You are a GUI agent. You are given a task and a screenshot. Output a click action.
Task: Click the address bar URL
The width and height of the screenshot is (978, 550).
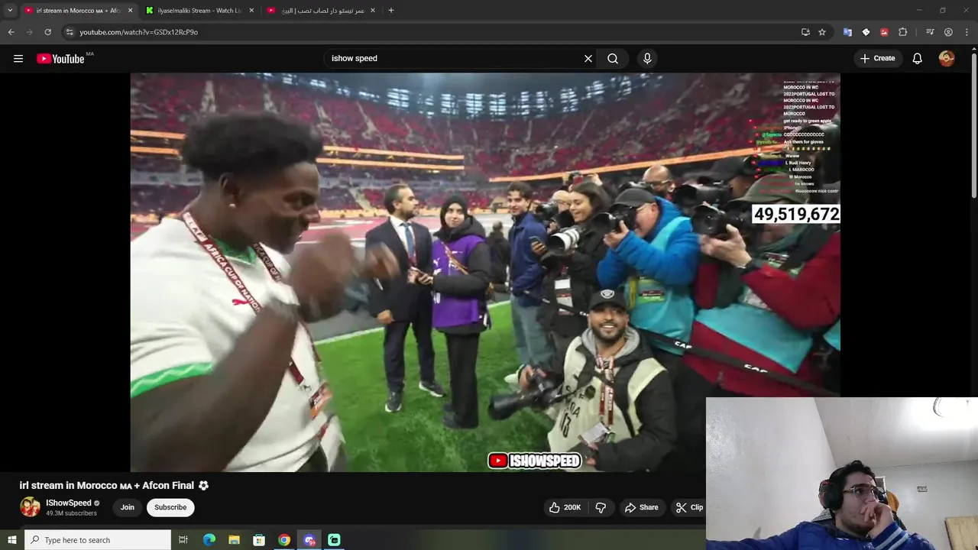[x=139, y=32]
